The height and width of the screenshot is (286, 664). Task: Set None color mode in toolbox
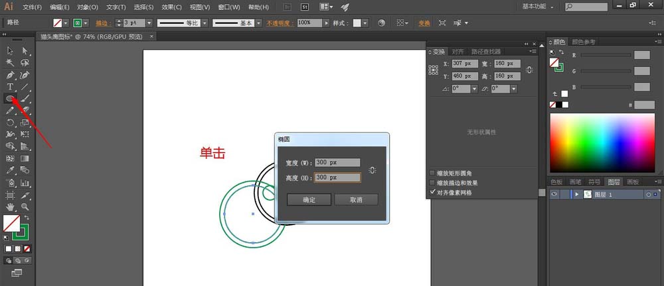click(27, 249)
